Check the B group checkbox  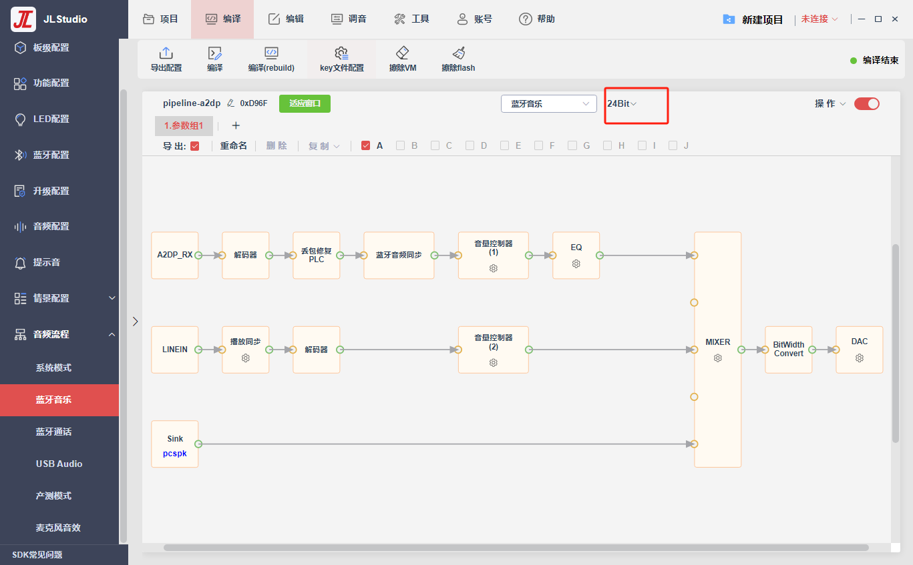401,145
